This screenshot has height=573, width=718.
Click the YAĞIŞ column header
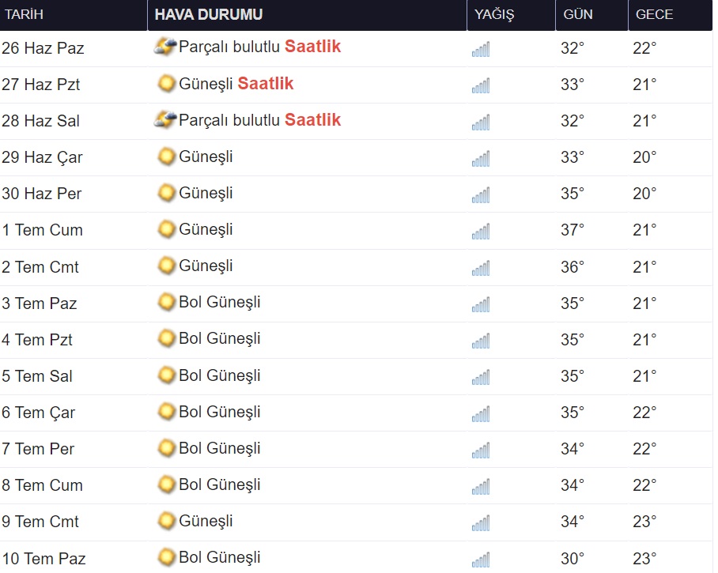coord(495,15)
